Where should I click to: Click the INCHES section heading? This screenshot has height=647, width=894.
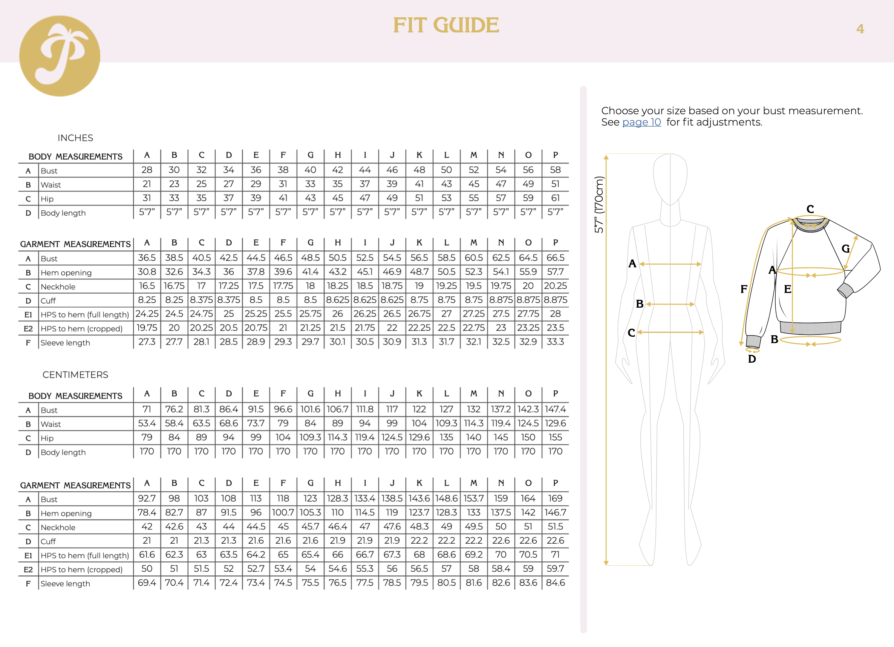(75, 138)
